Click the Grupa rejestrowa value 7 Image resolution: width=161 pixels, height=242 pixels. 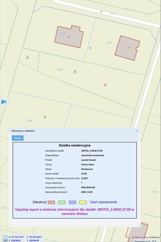click(x=82, y=183)
